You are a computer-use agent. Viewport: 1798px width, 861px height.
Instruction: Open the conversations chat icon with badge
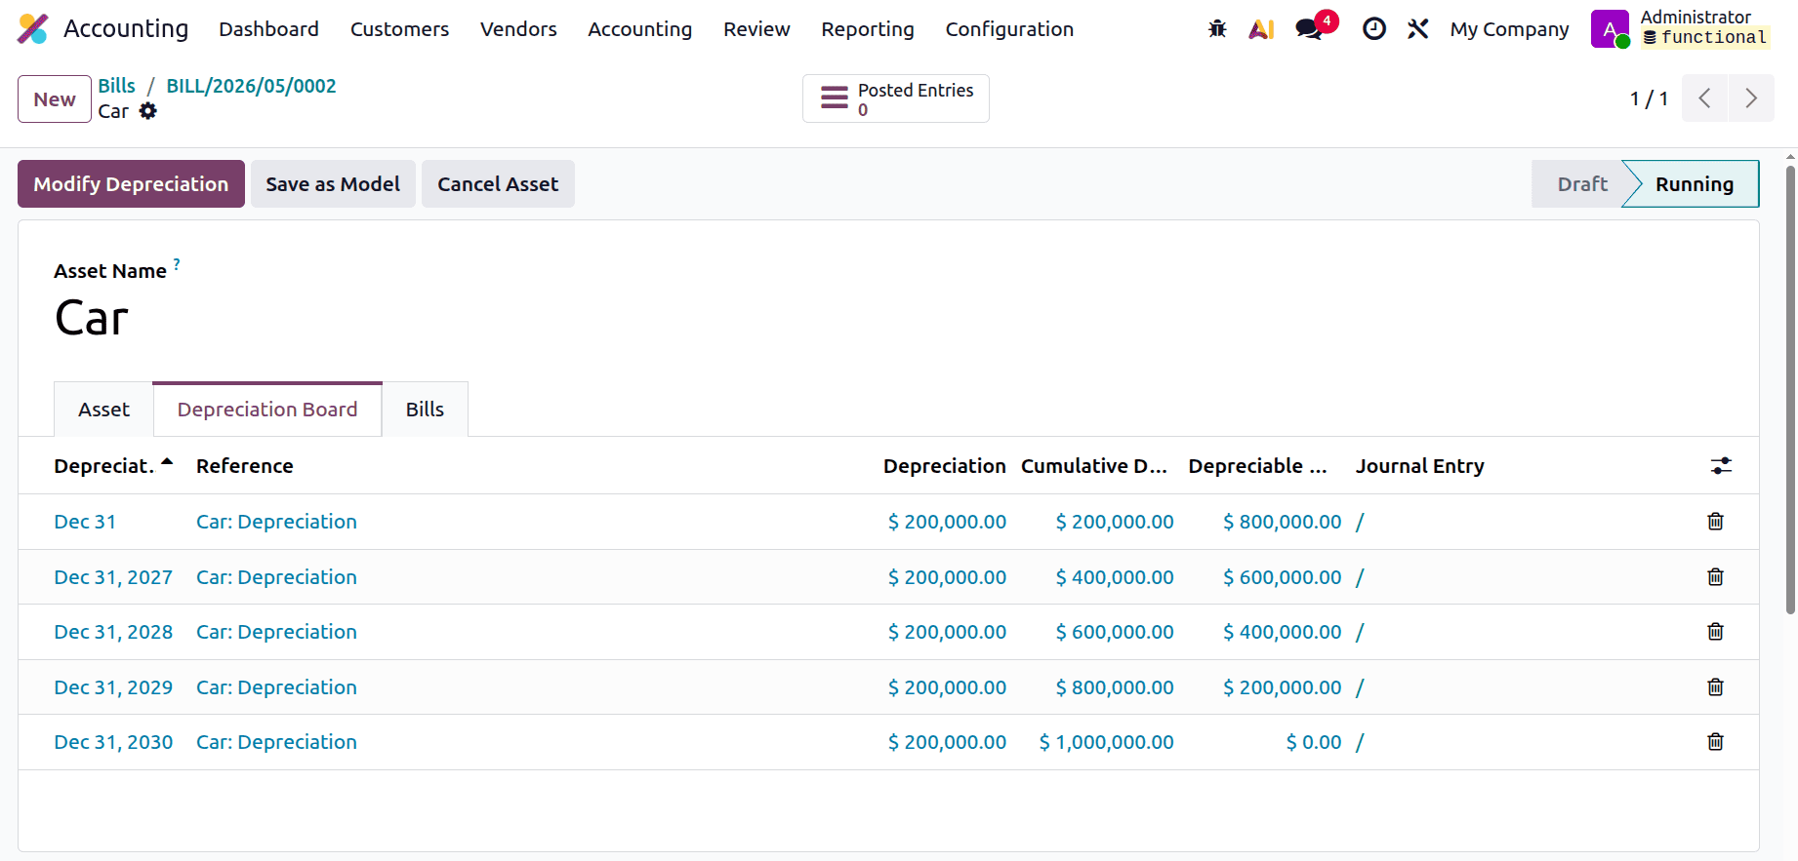click(x=1310, y=29)
